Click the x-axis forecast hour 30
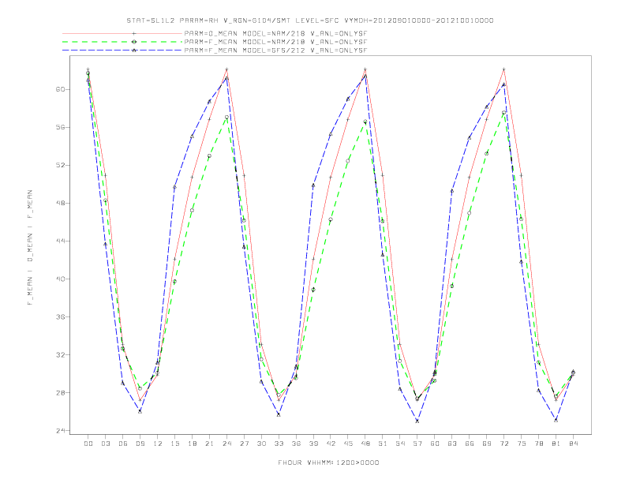This screenshot has width=625, height=483. pyautogui.click(x=261, y=444)
